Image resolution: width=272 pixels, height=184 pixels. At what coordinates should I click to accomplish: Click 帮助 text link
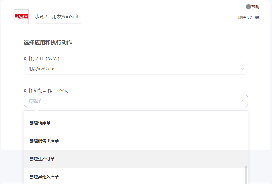coord(255,7)
